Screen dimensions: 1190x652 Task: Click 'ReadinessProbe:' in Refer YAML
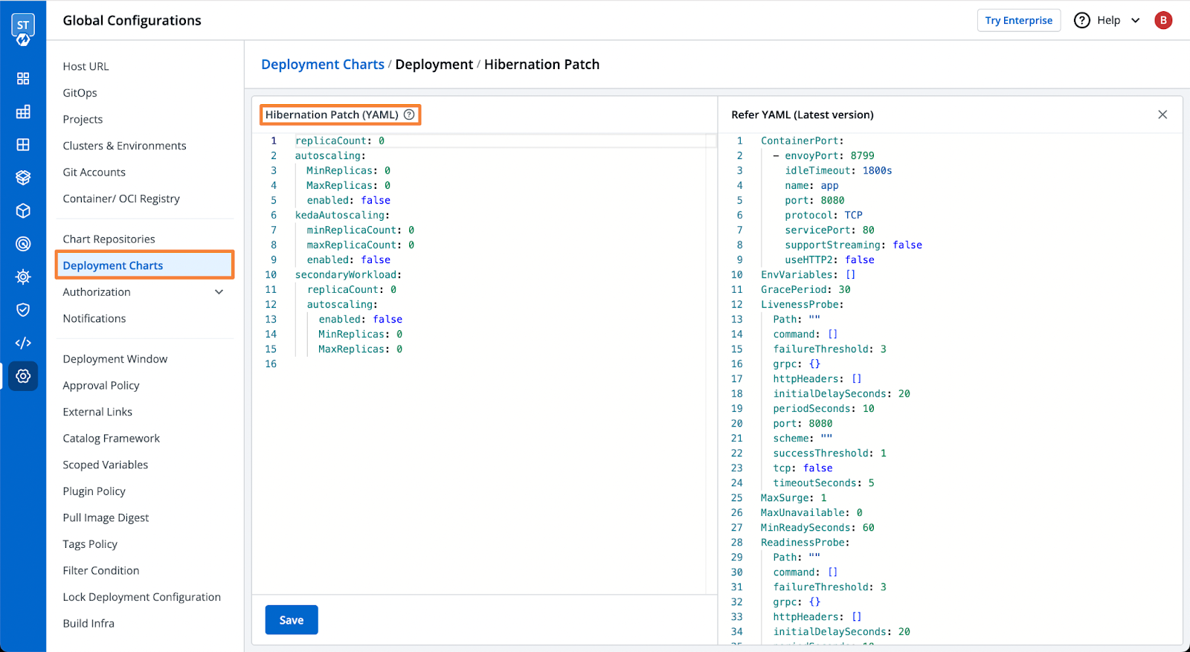point(805,542)
